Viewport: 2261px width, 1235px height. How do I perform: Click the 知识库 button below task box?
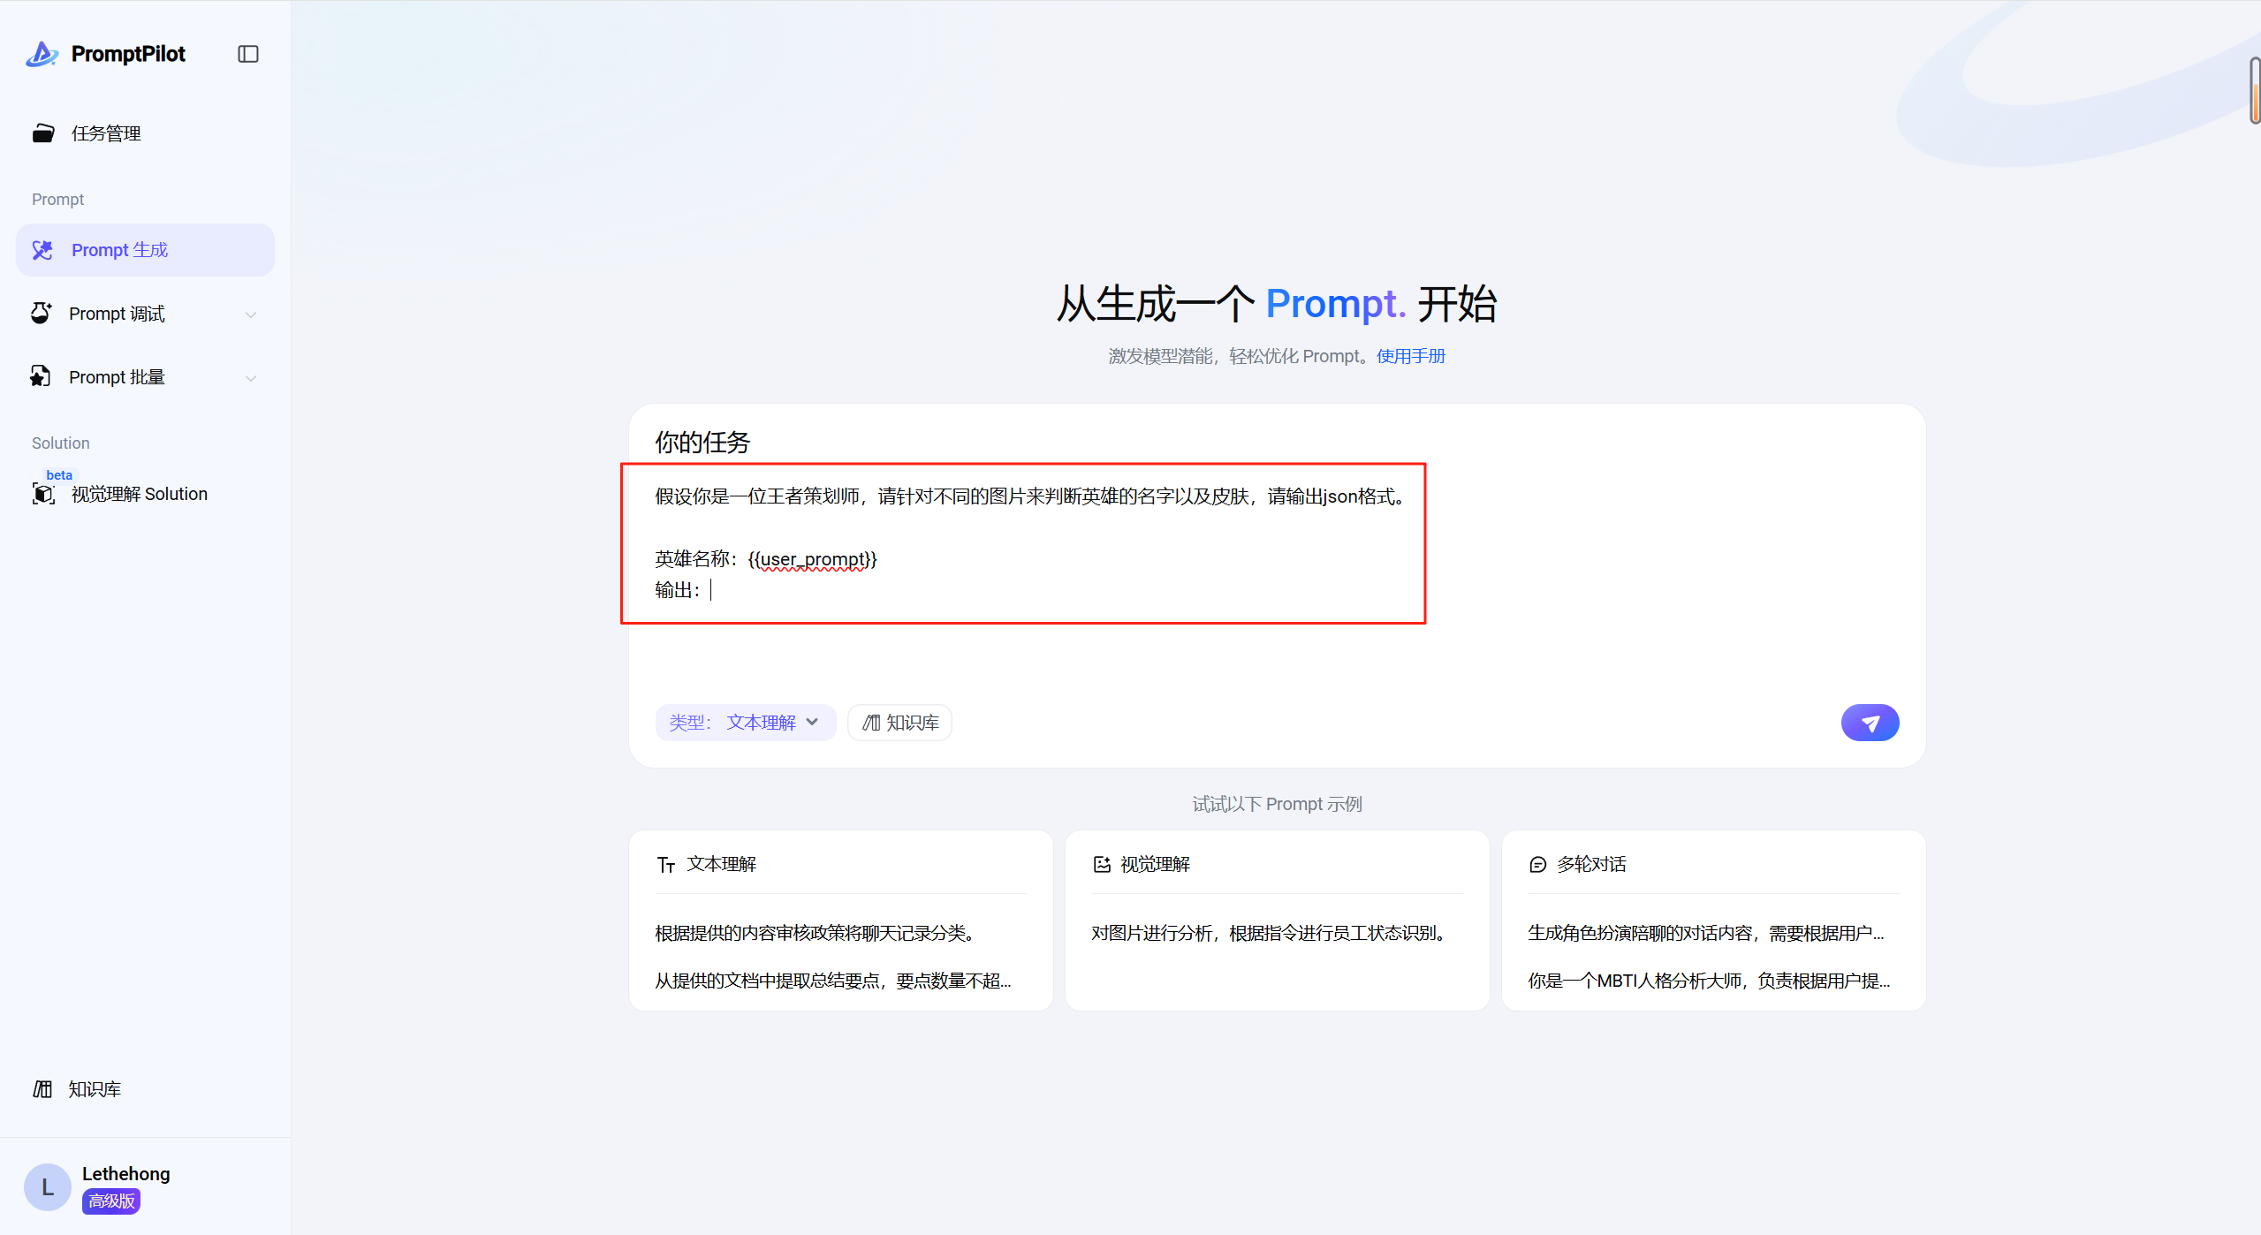[899, 723]
